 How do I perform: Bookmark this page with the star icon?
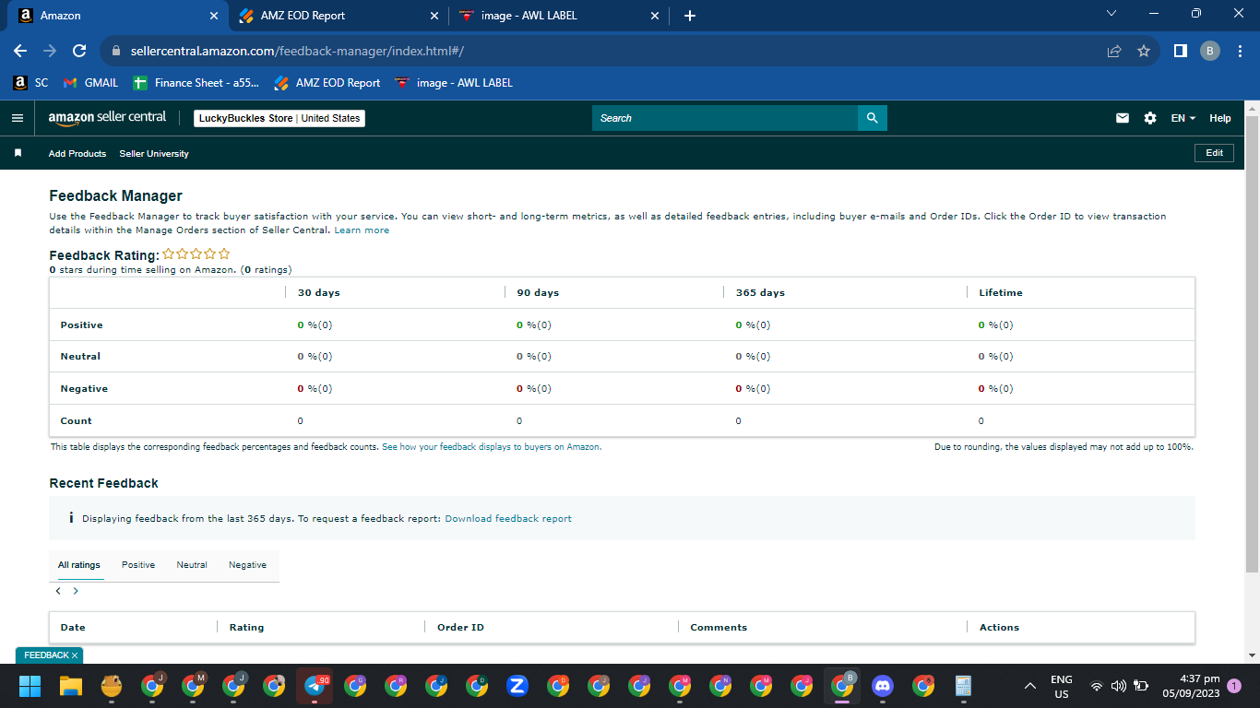1144,51
